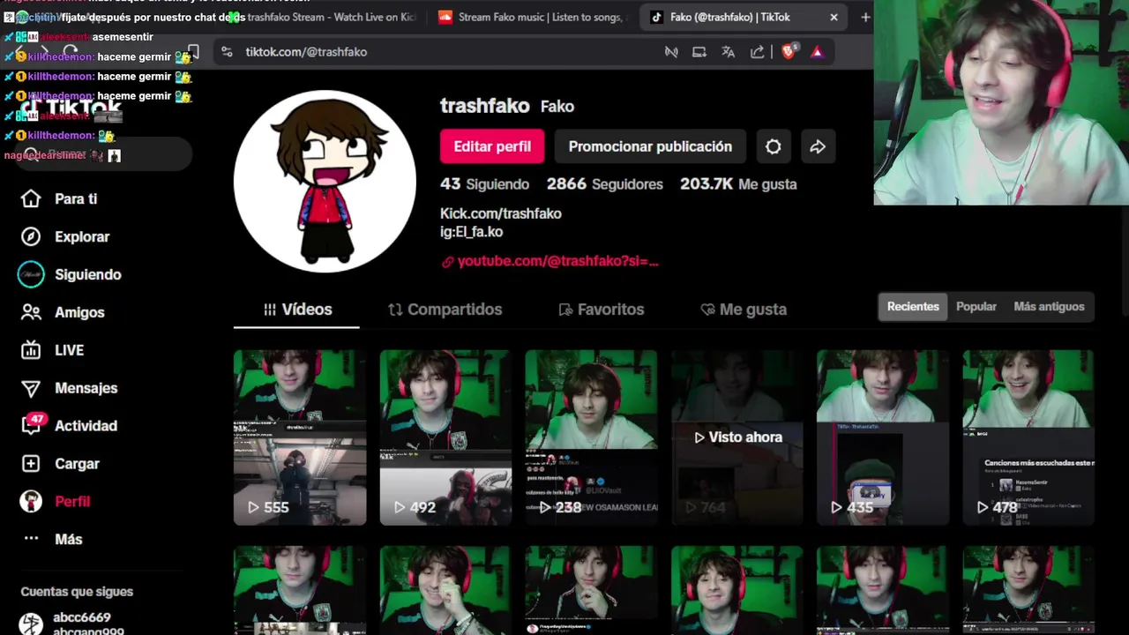The height and width of the screenshot is (635, 1129).
Task: Open the video with 238 views
Action: 591,437
